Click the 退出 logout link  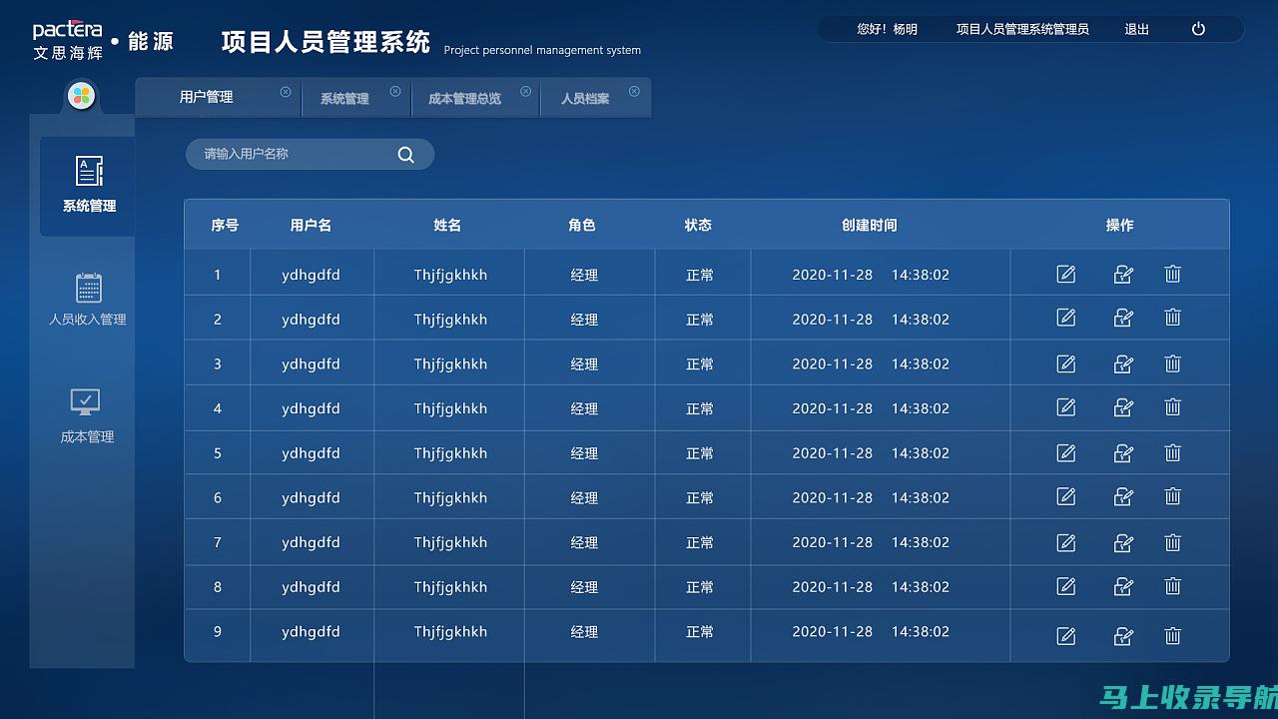1137,29
